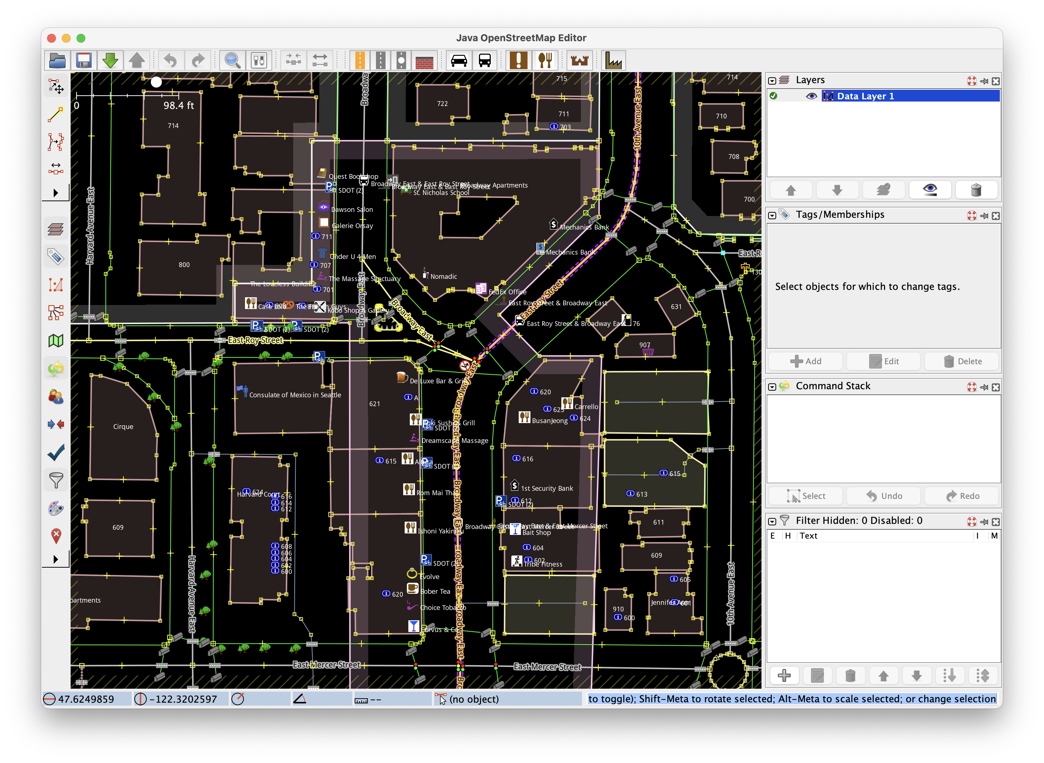Viewport: 1044px width, 763px height.
Task: Click Edit in Tags/Memberships panel
Action: coord(883,361)
